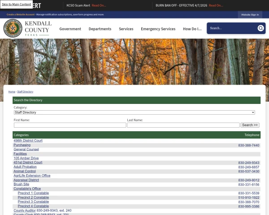Screen dimensions: 269x215
Task: Click the Search >> directory button
Action: (250, 125)
